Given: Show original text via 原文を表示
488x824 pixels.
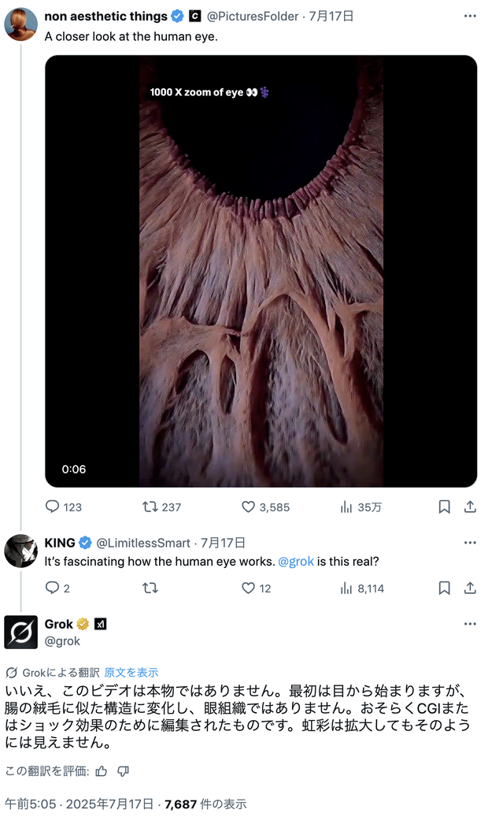Looking at the screenshot, I should (131, 672).
